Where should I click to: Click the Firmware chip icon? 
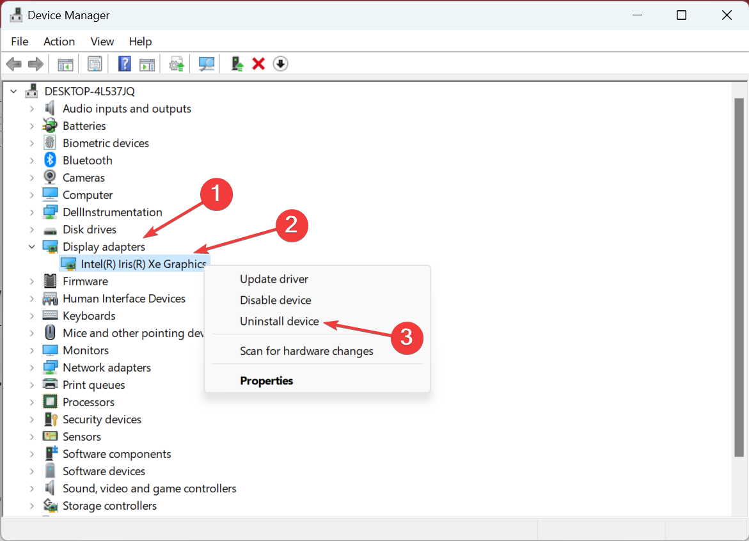click(50, 281)
